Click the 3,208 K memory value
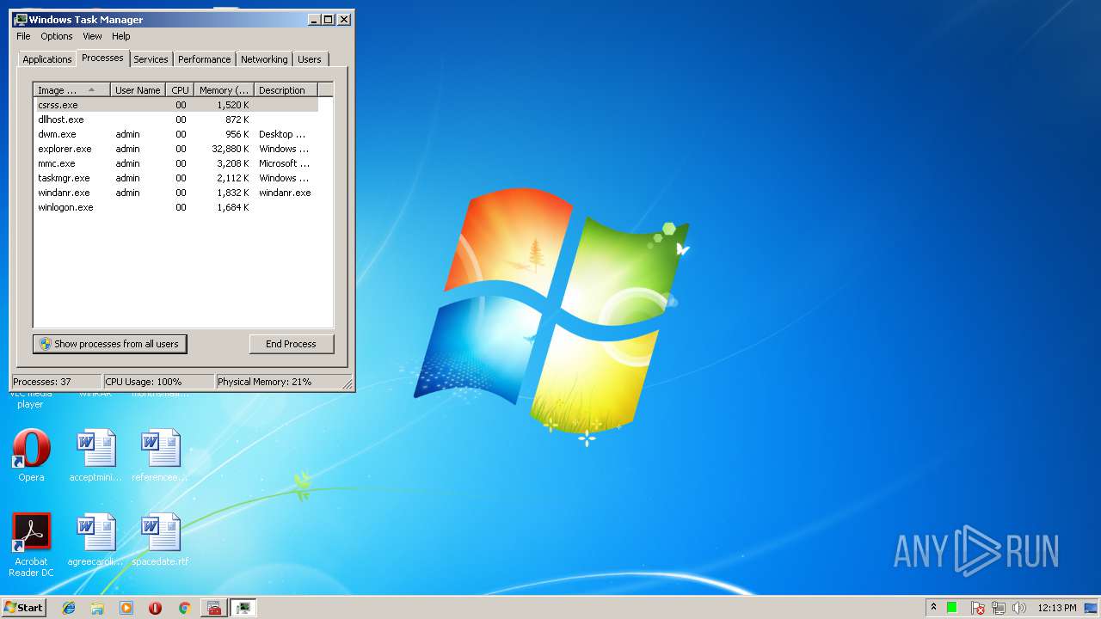Screen dimensions: 1101x619 (x=232, y=163)
